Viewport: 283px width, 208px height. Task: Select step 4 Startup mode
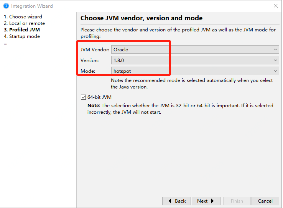point(22,36)
